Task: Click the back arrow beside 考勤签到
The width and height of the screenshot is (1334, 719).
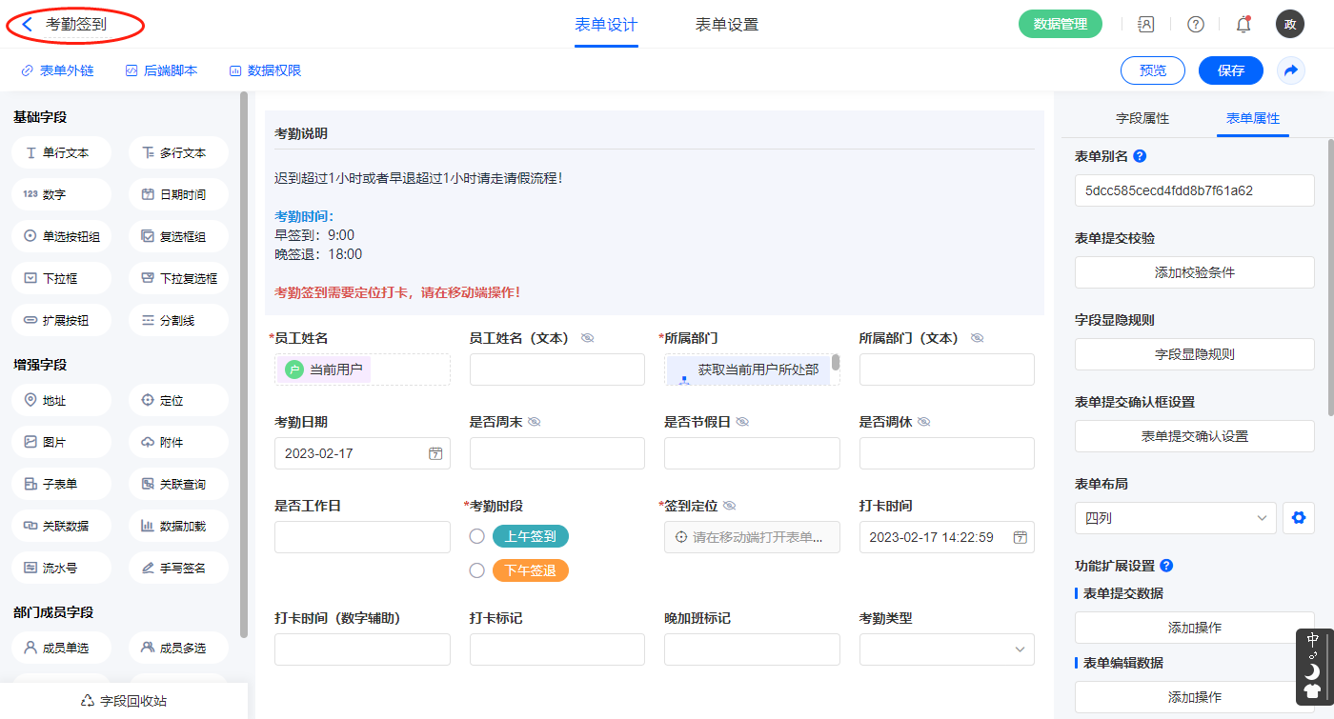Action: click(x=27, y=25)
